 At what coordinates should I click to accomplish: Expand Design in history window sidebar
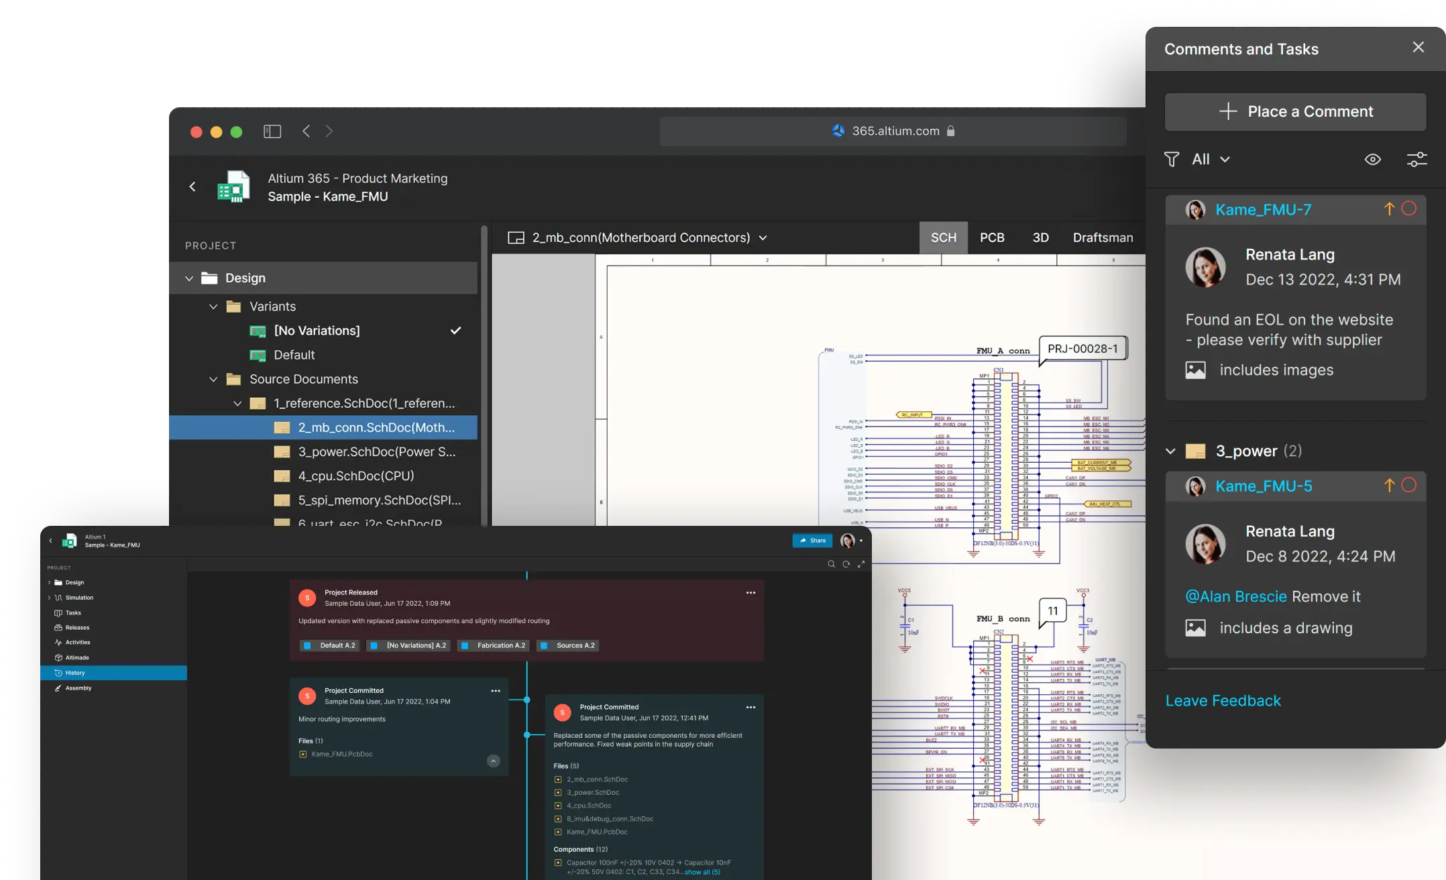(x=49, y=582)
